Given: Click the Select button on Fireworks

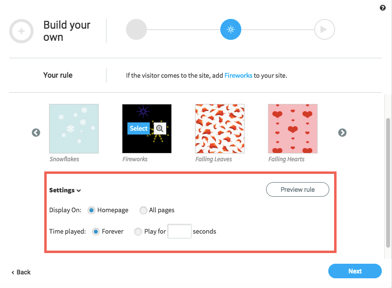Looking at the screenshot, I should (139, 128).
